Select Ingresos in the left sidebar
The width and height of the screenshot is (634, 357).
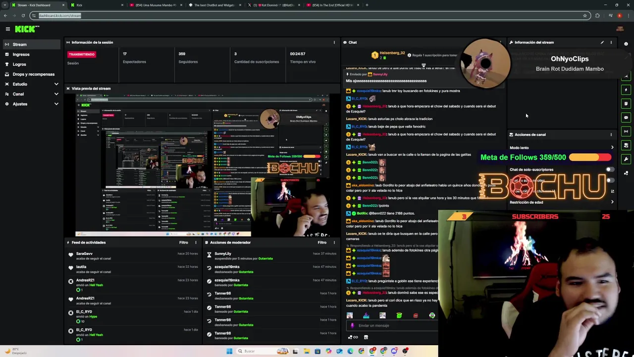pyautogui.click(x=32, y=55)
